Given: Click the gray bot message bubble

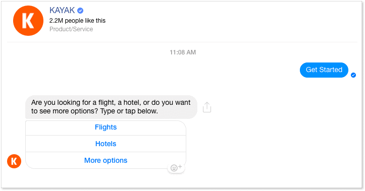Looking at the screenshot, I should [111, 107].
